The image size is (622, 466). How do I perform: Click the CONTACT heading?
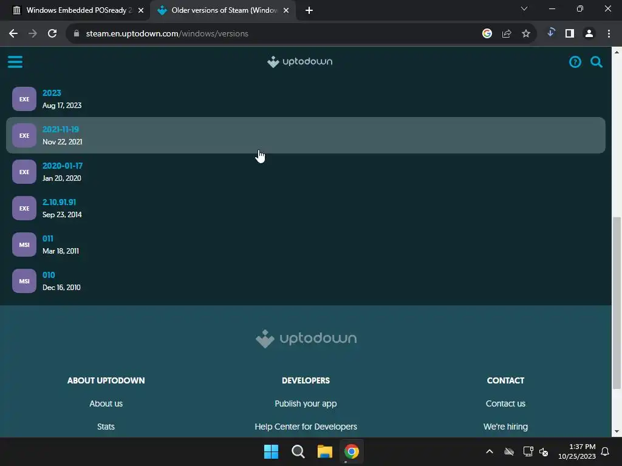point(505,380)
